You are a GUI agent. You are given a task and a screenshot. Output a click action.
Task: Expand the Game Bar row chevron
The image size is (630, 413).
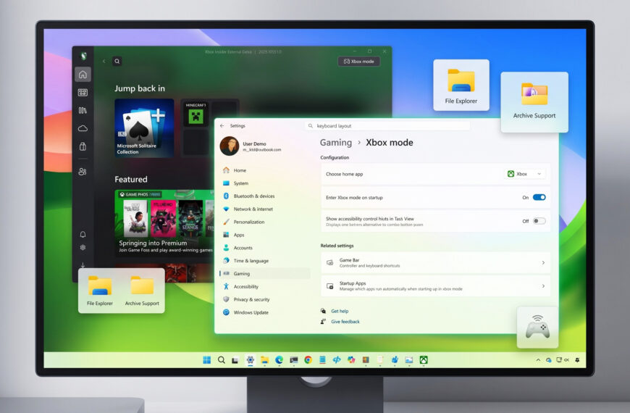tap(543, 262)
